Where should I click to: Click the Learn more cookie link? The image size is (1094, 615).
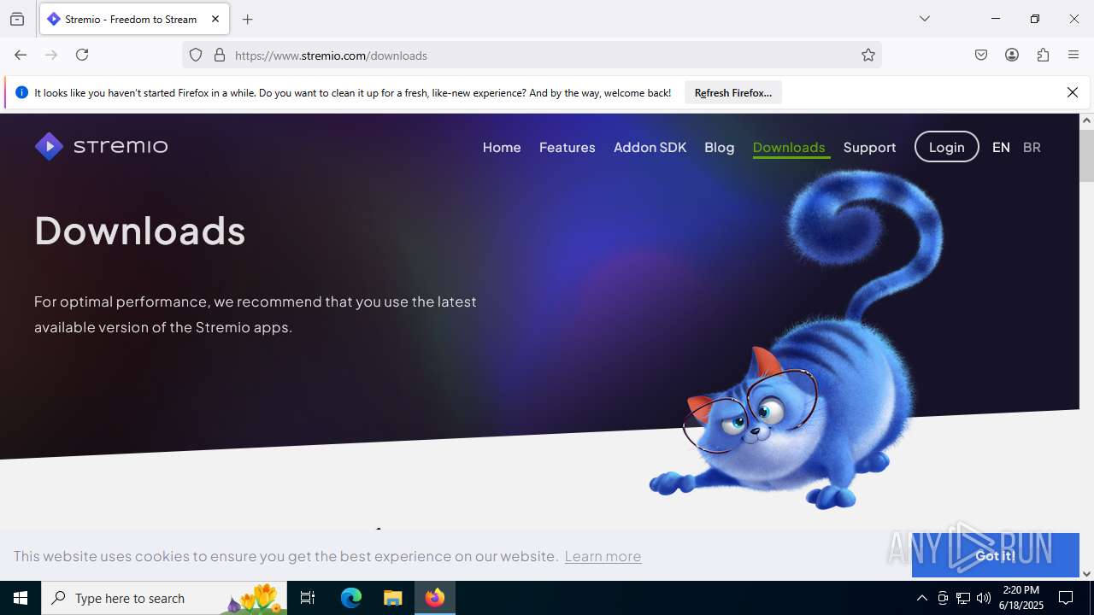(x=603, y=556)
